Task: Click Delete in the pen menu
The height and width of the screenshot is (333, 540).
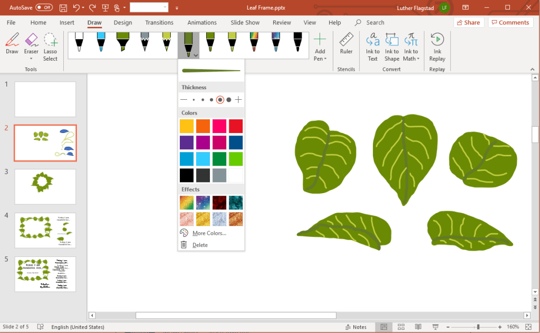Action: coord(200,245)
